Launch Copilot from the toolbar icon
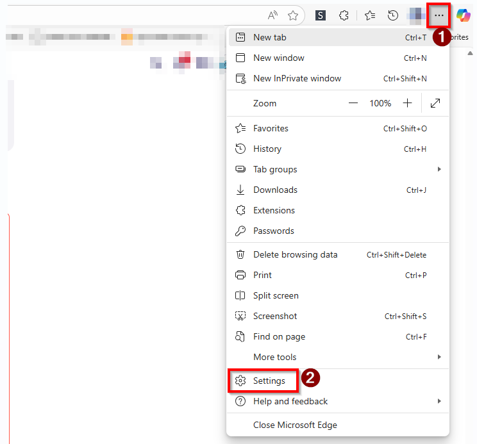 coord(464,15)
